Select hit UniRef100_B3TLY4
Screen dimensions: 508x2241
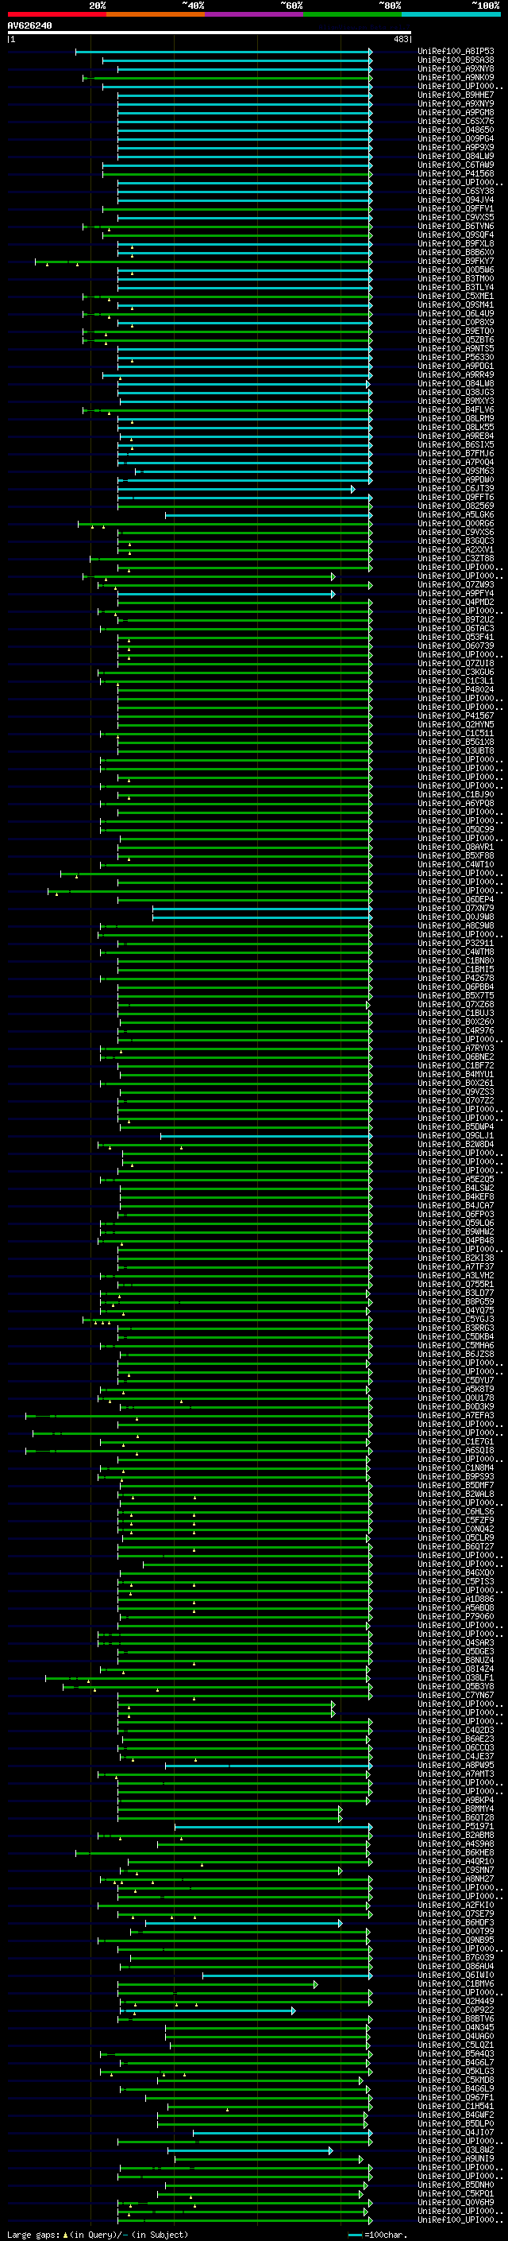coord(456,287)
